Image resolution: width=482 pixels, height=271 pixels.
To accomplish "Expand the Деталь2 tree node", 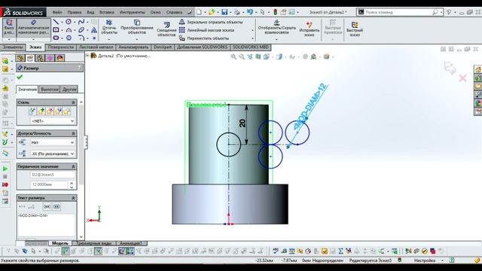I will click(x=87, y=56).
